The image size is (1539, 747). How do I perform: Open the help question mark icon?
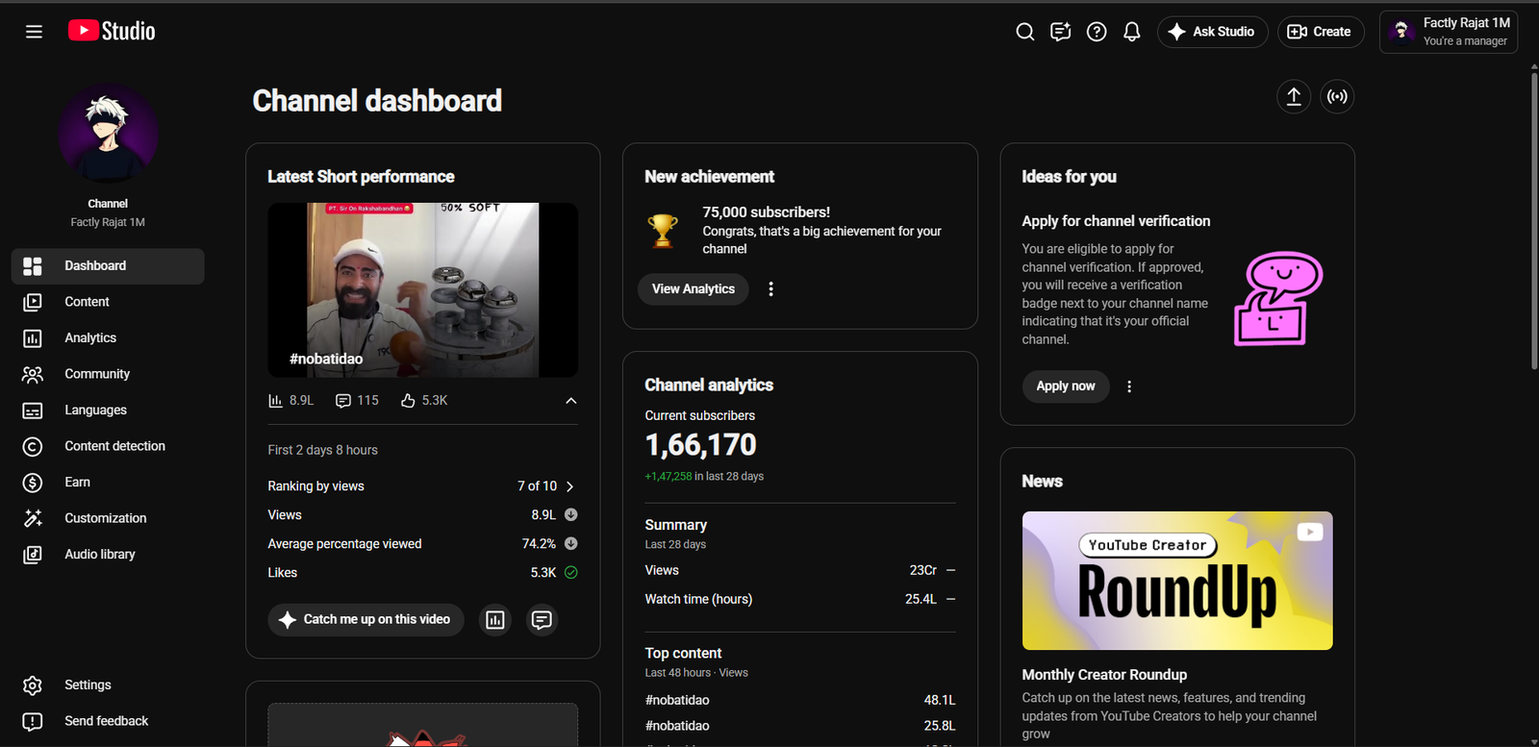1097,32
